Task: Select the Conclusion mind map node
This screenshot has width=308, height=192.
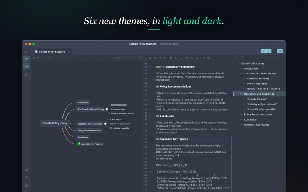Action: coord(83,137)
